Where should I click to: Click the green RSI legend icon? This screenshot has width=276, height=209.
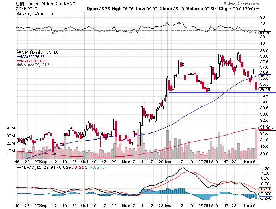click(x=19, y=14)
